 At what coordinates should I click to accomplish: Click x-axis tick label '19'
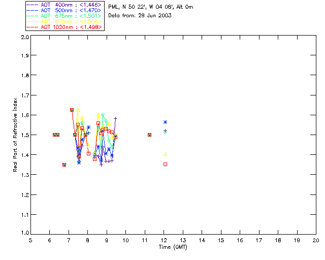pyautogui.click(x=297, y=240)
